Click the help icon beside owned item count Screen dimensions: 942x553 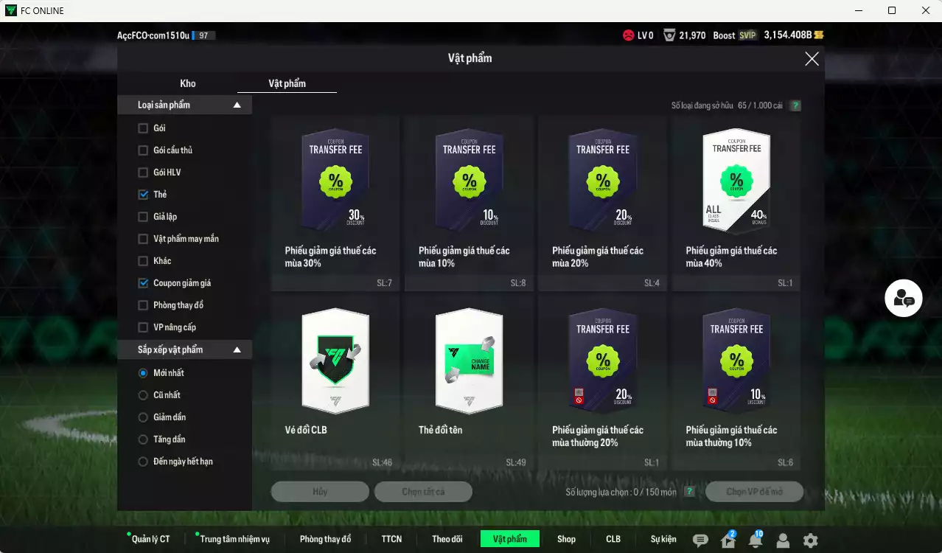[x=795, y=105]
